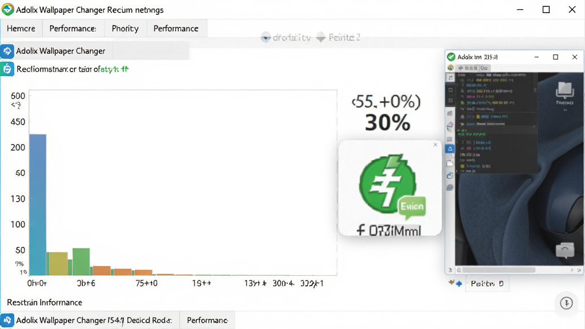Click the round browser icon in small window toolbar

451,68
